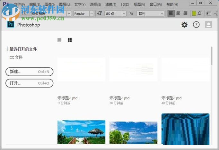Viewport: 219px width, 150px height.
Task: Expand the font family dropdown arrow
Action: coord(69,14)
